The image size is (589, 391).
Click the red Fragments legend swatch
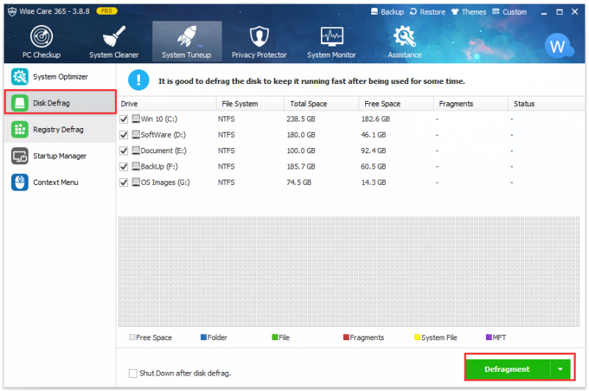click(x=346, y=337)
